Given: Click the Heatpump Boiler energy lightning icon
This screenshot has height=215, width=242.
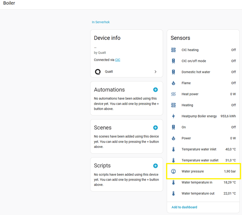Looking at the screenshot, I should click(173, 116).
